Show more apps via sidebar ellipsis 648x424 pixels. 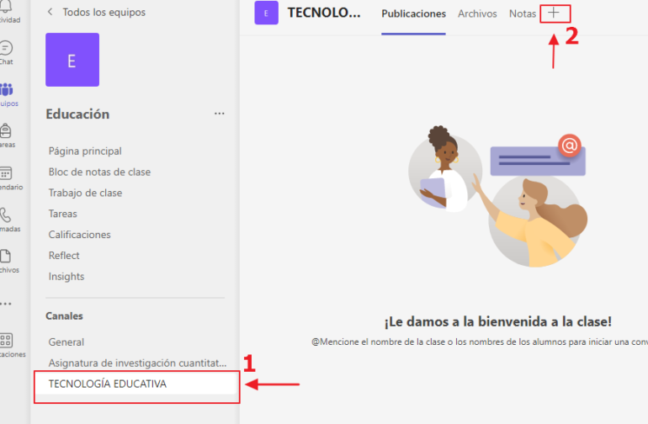tap(6, 305)
